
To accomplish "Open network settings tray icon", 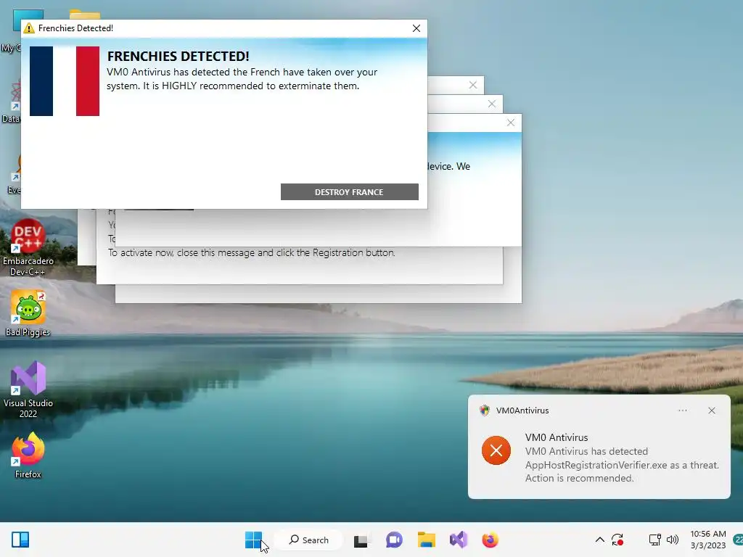I will (x=655, y=540).
